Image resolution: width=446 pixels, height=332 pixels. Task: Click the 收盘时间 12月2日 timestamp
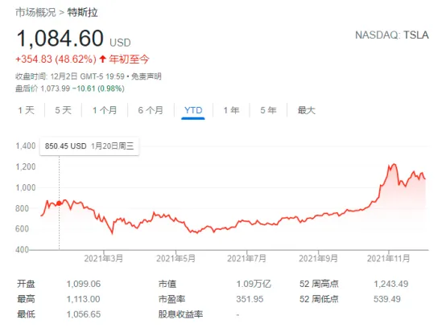tap(70, 76)
